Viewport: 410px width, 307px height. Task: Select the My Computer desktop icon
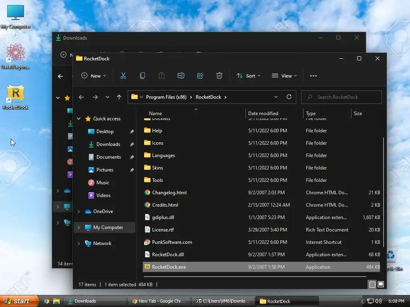[16, 17]
